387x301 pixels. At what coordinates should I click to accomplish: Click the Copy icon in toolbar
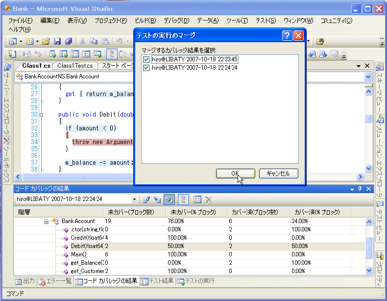coord(94,41)
